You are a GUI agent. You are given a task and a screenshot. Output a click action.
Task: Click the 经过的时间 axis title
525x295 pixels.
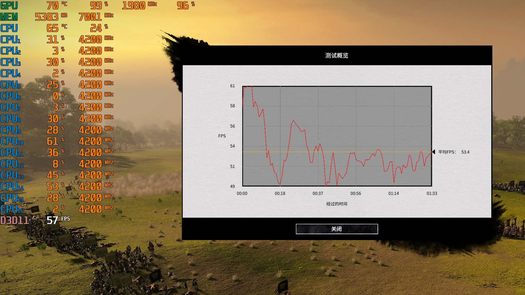tap(337, 204)
